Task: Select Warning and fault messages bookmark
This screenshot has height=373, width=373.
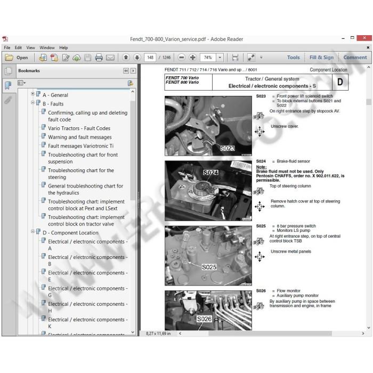Action: tap(80, 137)
